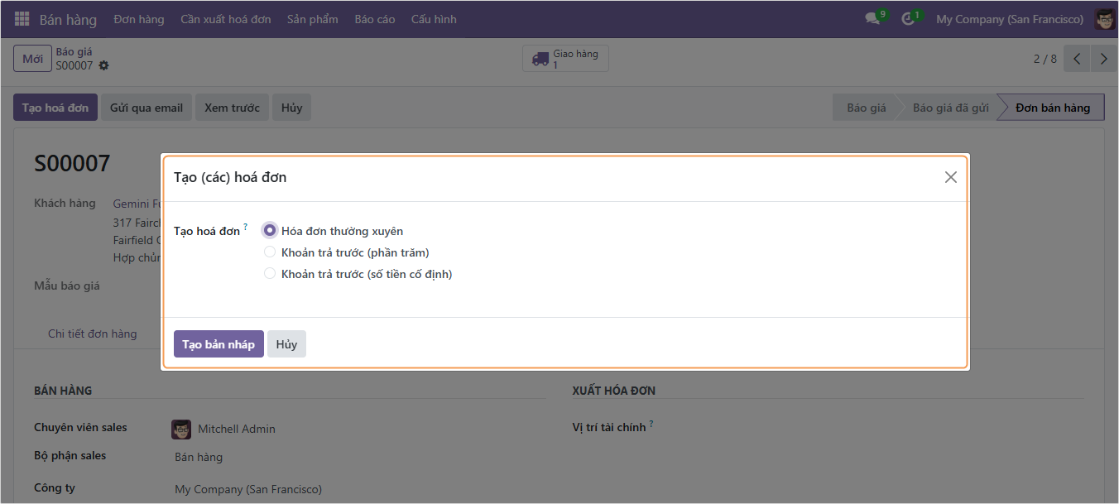Expand the Cấu hình menu
This screenshot has width=1119, height=504.
[x=433, y=19]
